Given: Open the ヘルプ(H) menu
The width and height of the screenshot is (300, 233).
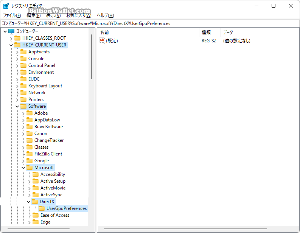Looking at the screenshot, I should click(105, 16).
